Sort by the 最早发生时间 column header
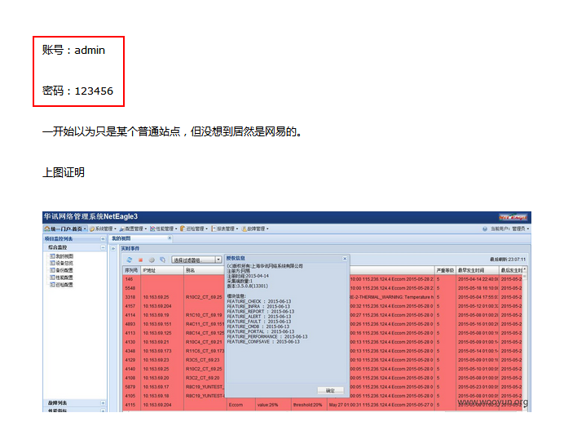Screen dimensions: 564x435 (x=478, y=270)
